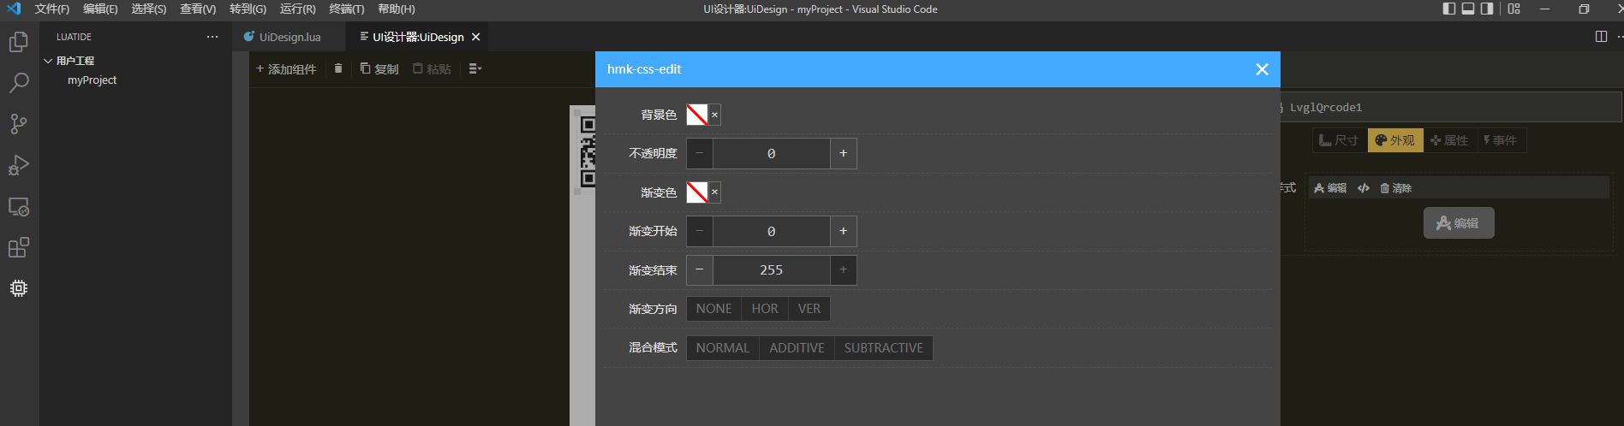Open the Explorer view in the activity bar
Image resolution: width=1624 pixels, height=426 pixels.
(19, 42)
